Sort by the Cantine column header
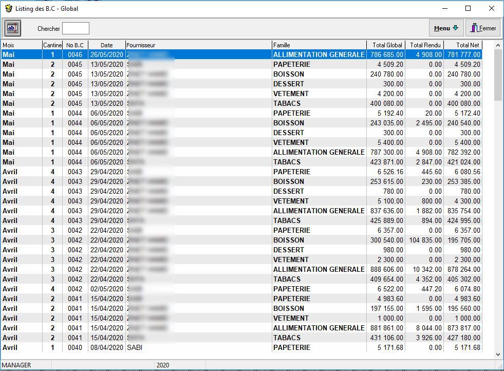Screen dimensions: 504x371 coord(52,45)
